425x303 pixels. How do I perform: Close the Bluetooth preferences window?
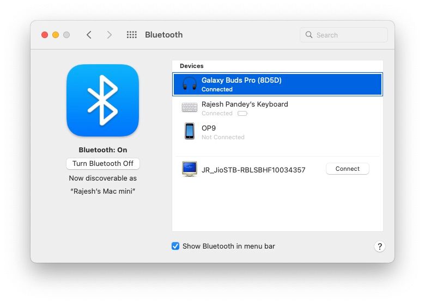click(45, 35)
